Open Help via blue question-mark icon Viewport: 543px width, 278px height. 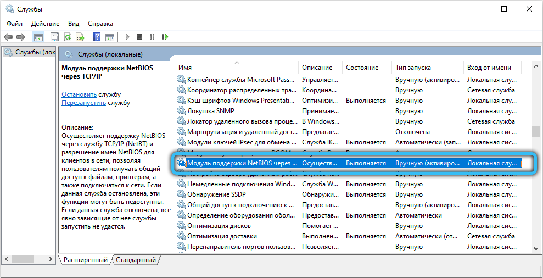[97, 37]
